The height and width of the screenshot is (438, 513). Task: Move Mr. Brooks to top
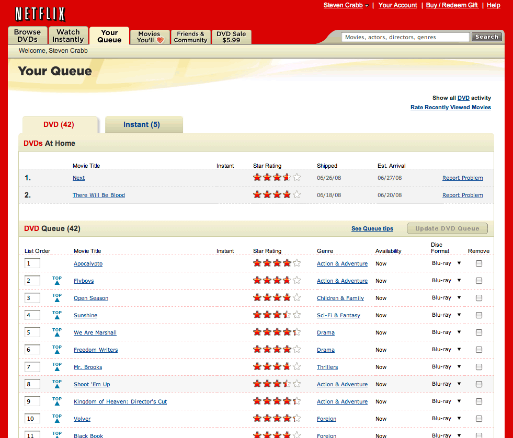tap(57, 367)
